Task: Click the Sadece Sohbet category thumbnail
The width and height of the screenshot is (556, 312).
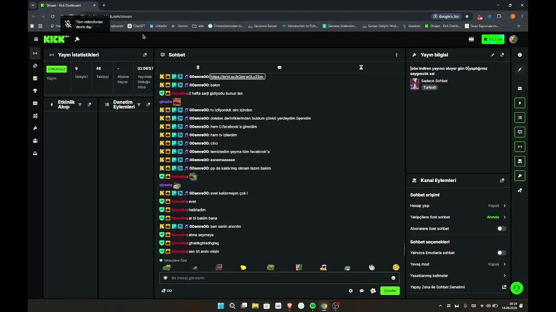Action: (415, 84)
